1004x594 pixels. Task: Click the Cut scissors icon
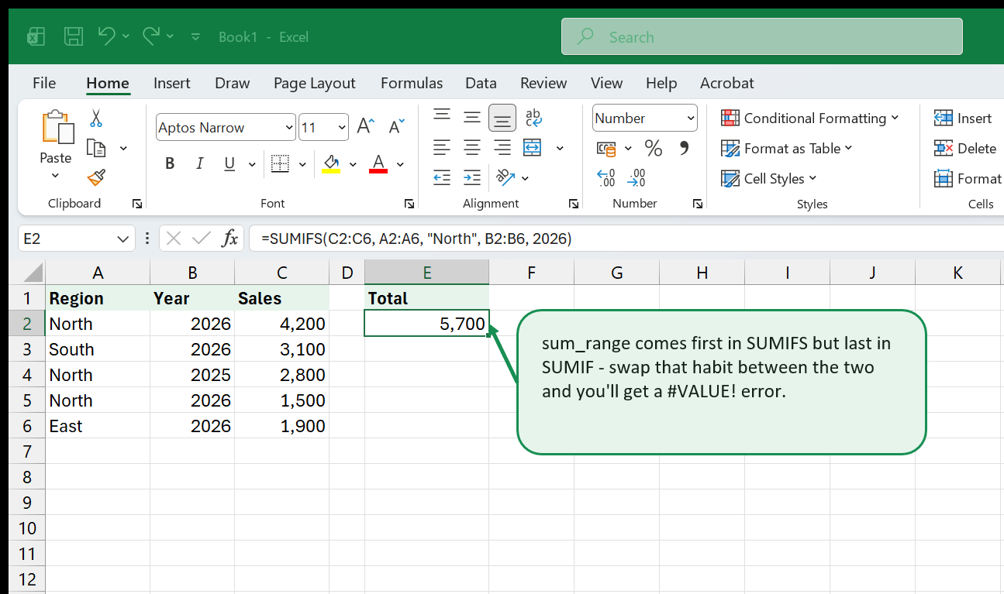click(96, 118)
